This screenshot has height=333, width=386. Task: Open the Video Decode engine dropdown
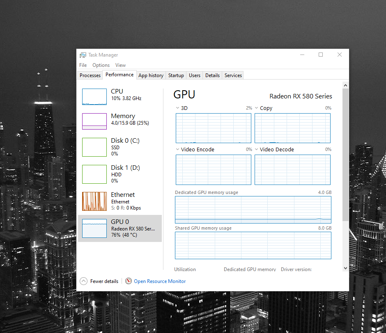(x=256, y=149)
